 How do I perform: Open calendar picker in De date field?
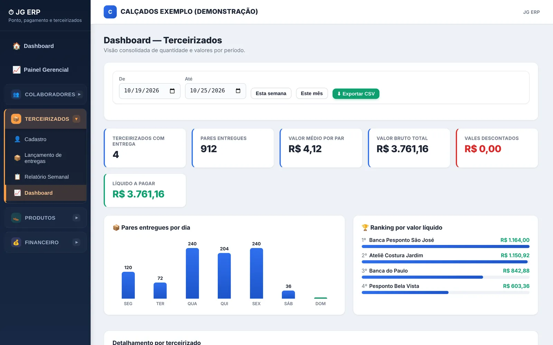pyautogui.click(x=172, y=91)
